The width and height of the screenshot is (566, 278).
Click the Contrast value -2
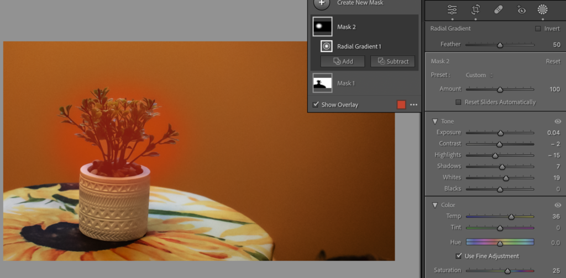tap(555, 144)
